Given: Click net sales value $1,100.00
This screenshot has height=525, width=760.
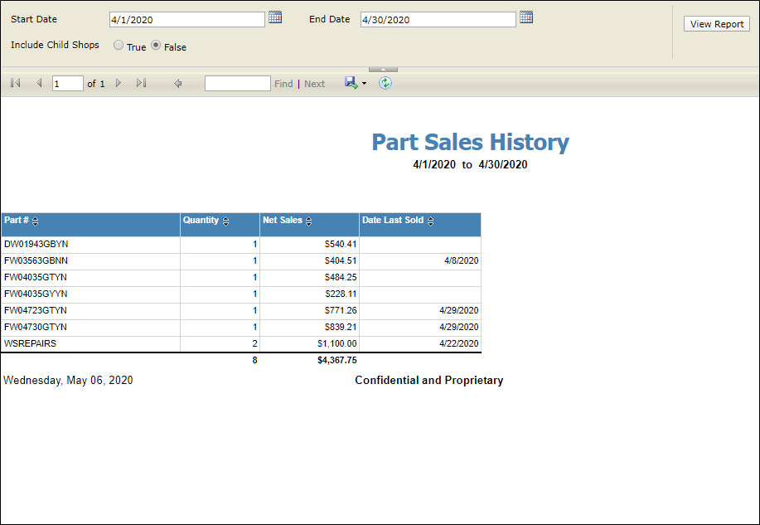Looking at the screenshot, I should 337,343.
